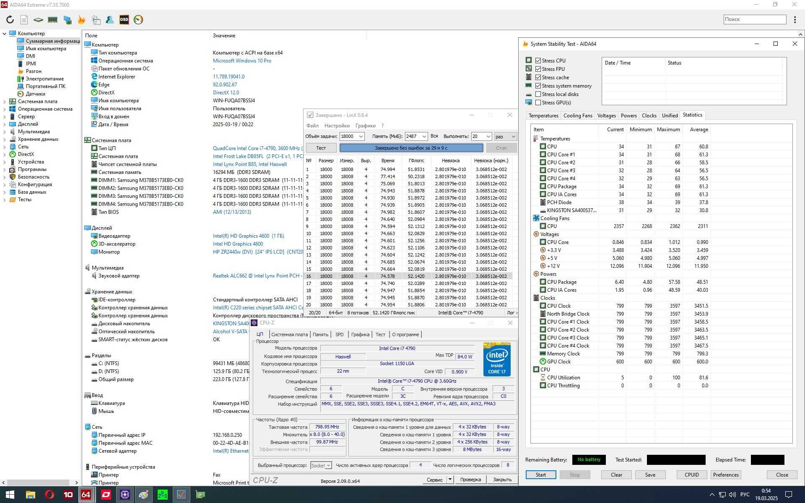
Task: Click the user silhouette toolbar icon
Action: pyautogui.click(x=110, y=20)
